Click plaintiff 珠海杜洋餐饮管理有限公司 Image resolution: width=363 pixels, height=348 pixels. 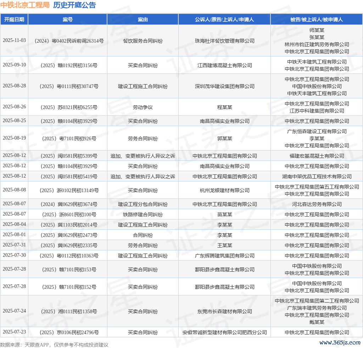(224, 41)
